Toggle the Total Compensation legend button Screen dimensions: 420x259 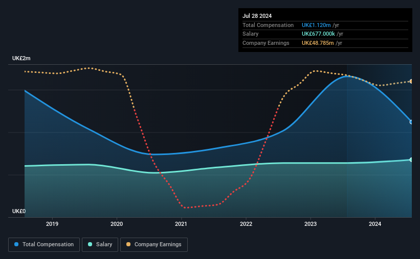tap(44, 245)
